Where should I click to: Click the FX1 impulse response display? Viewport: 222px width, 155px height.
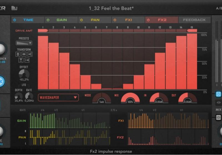tap(168, 120)
